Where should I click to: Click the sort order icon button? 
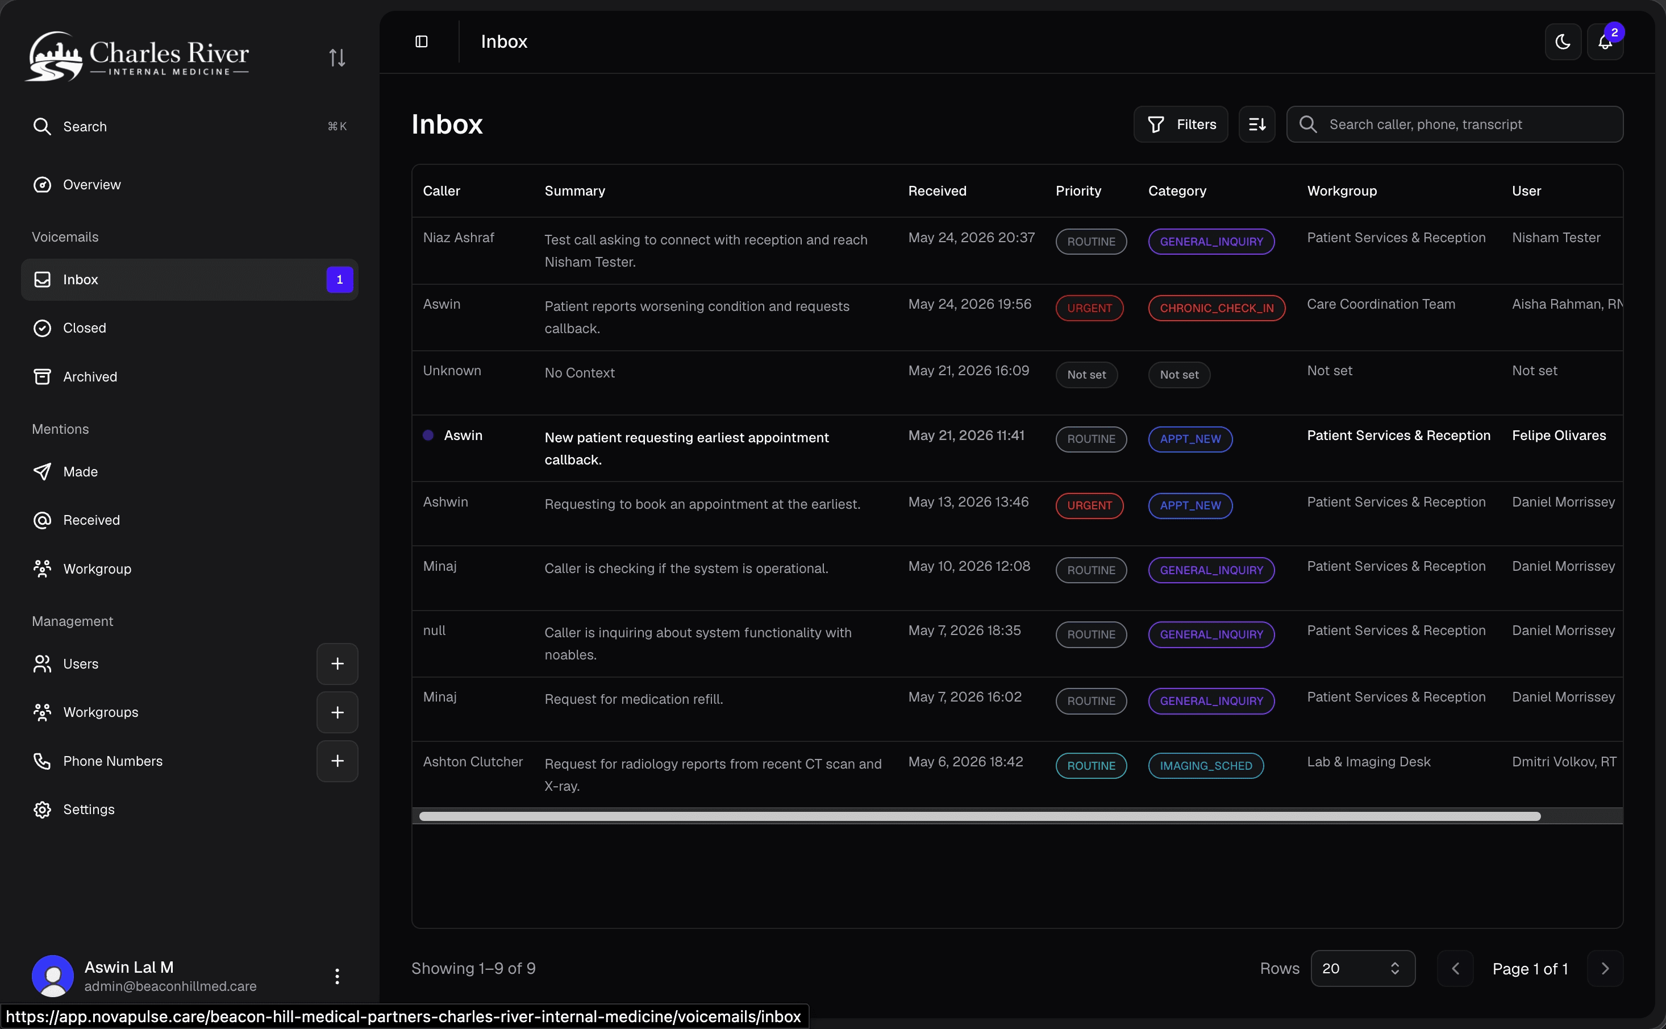tap(1257, 124)
